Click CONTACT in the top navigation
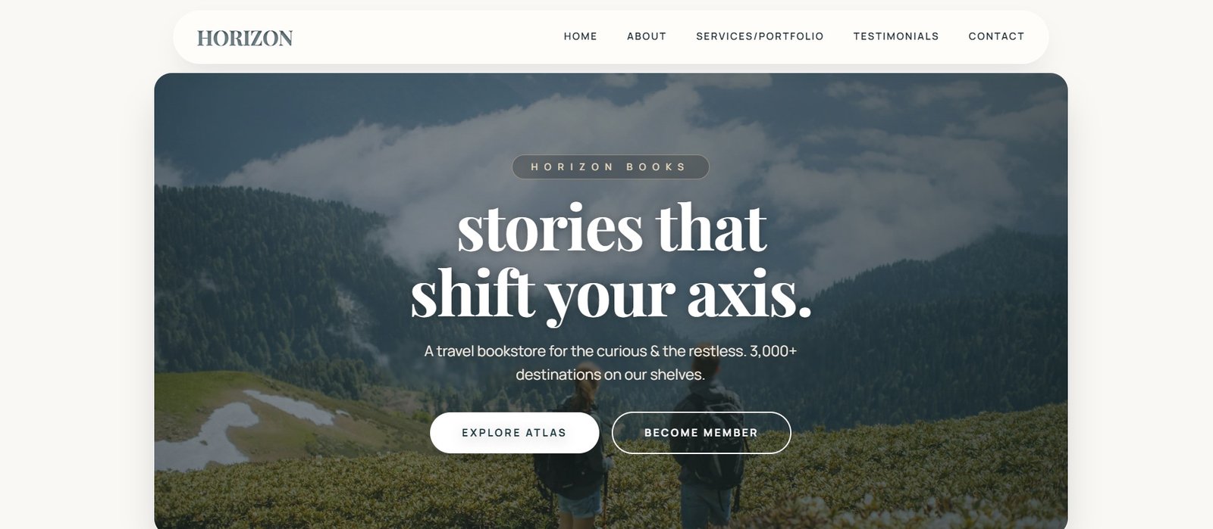1213x529 pixels. pyautogui.click(x=996, y=36)
